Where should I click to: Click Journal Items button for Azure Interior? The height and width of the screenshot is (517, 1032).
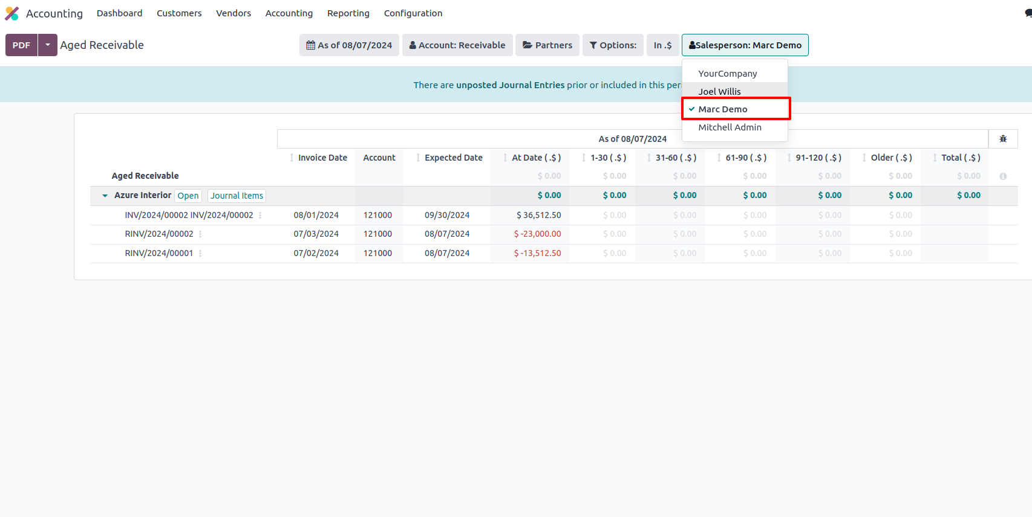click(x=237, y=196)
